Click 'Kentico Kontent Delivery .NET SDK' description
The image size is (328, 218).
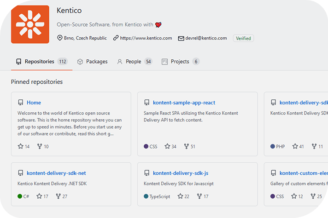point(52,184)
